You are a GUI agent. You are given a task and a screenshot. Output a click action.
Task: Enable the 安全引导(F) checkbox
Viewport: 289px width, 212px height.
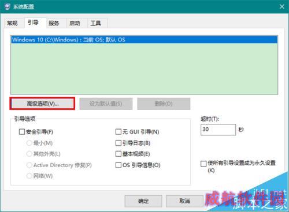coord(22,132)
